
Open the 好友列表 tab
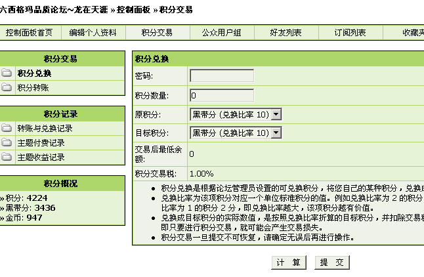click(286, 33)
